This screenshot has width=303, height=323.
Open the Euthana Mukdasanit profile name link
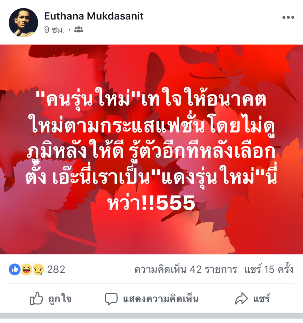[94, 16]
